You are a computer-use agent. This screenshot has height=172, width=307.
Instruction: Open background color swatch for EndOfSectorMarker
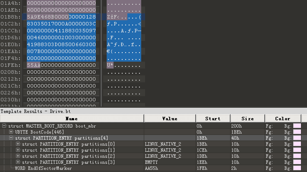pyautogui.click(x=297, y=168)
